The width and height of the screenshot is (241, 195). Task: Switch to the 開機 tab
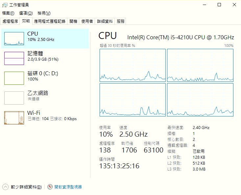pyautogui.click(x=73, y=21)
